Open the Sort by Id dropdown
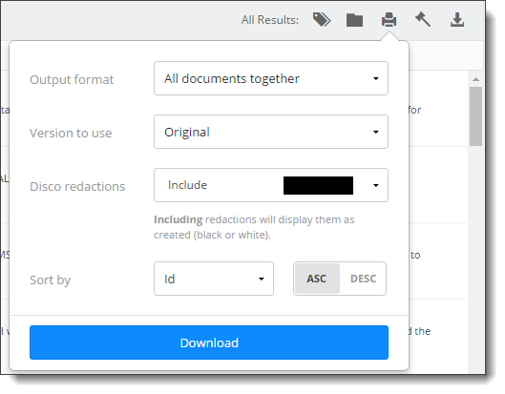 [x=214, y=279]
